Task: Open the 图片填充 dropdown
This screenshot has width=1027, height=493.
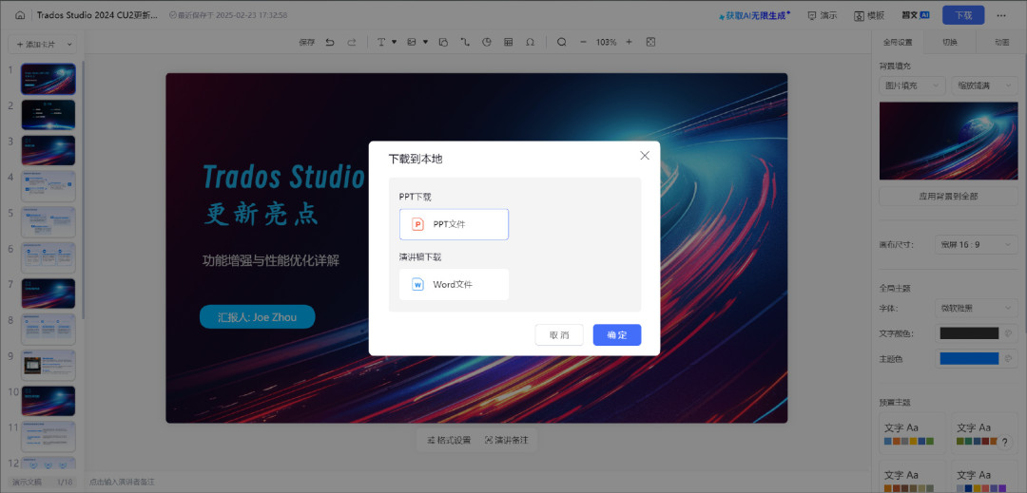Action: pyautogui.click(x=912, y=85)
